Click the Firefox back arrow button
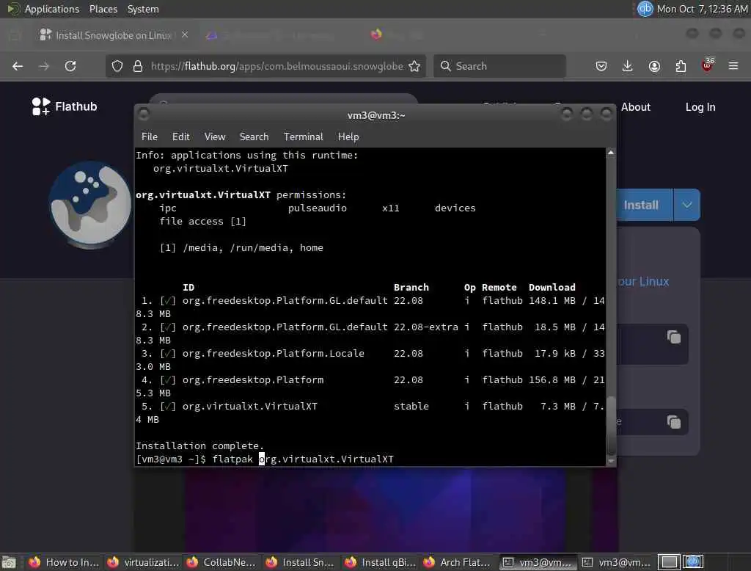 (18, 66)
